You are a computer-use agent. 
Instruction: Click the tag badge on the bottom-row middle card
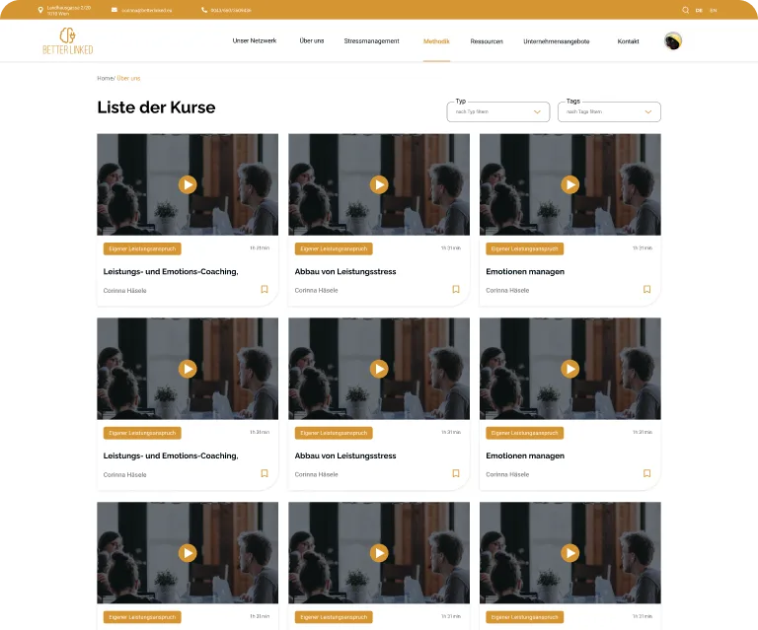point(334,617)
